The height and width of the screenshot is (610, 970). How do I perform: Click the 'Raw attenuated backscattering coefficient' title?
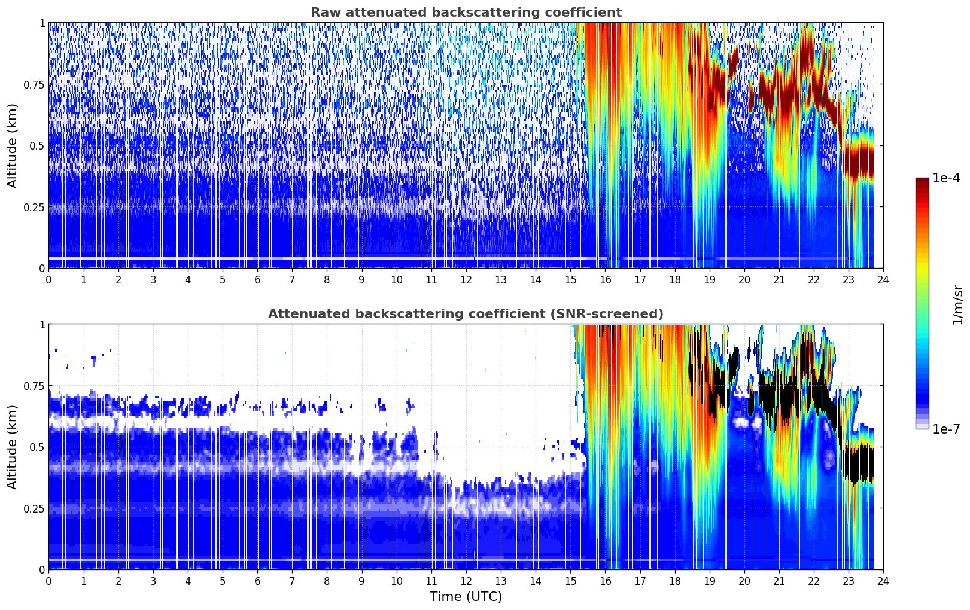pyautogui.click(x=466, y=13)
